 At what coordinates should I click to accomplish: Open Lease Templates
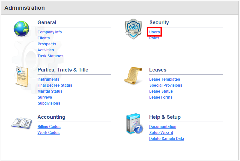165,79
